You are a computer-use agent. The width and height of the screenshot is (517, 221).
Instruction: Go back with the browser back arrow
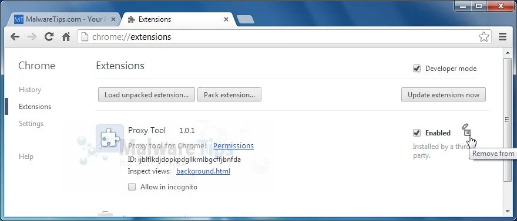15,37
